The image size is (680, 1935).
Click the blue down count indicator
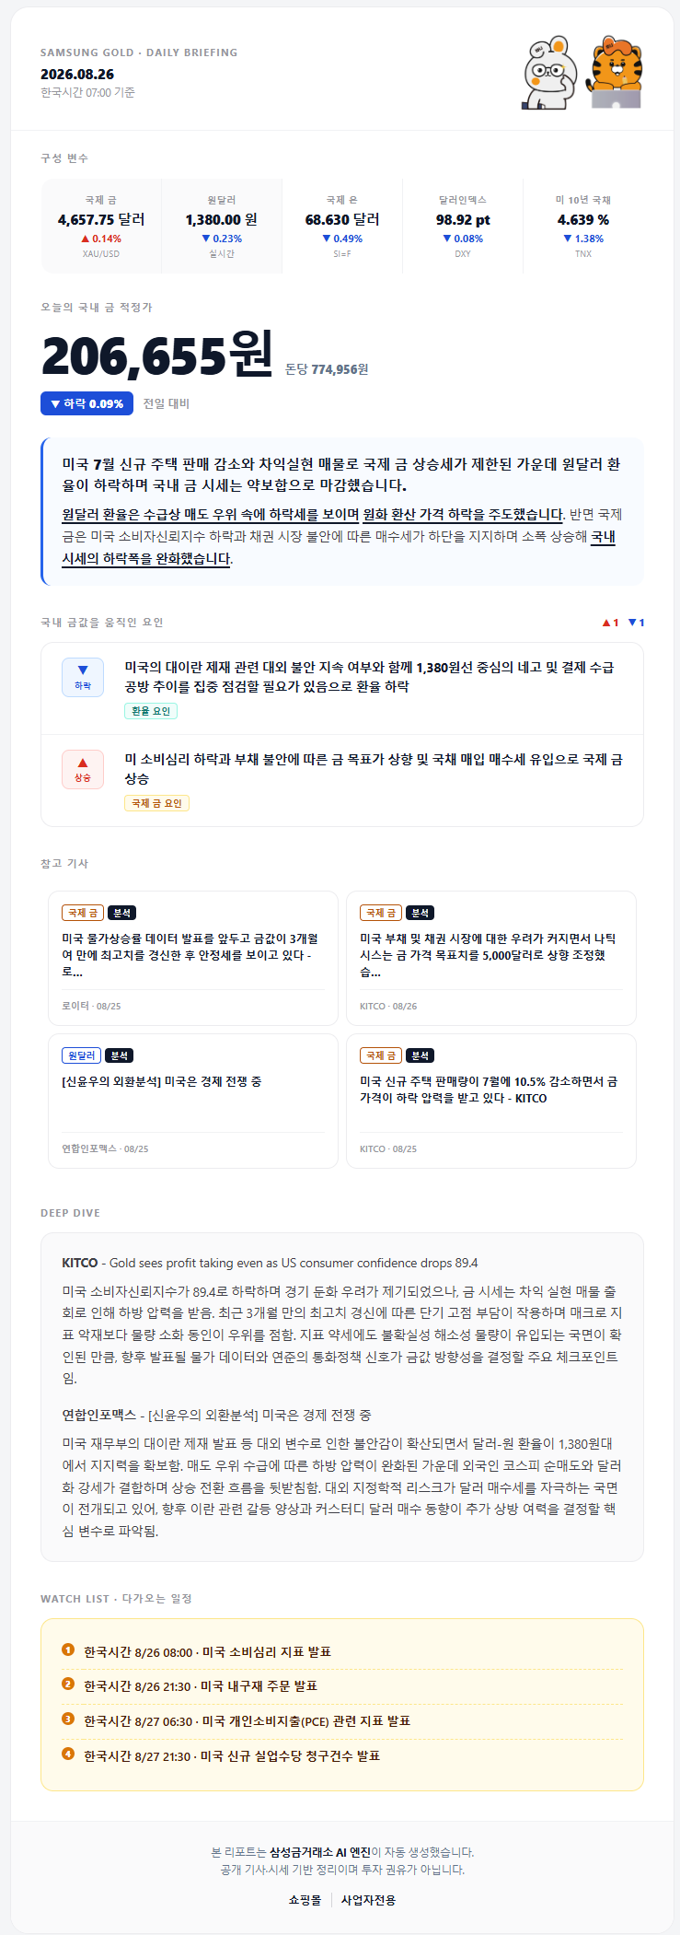636,623
